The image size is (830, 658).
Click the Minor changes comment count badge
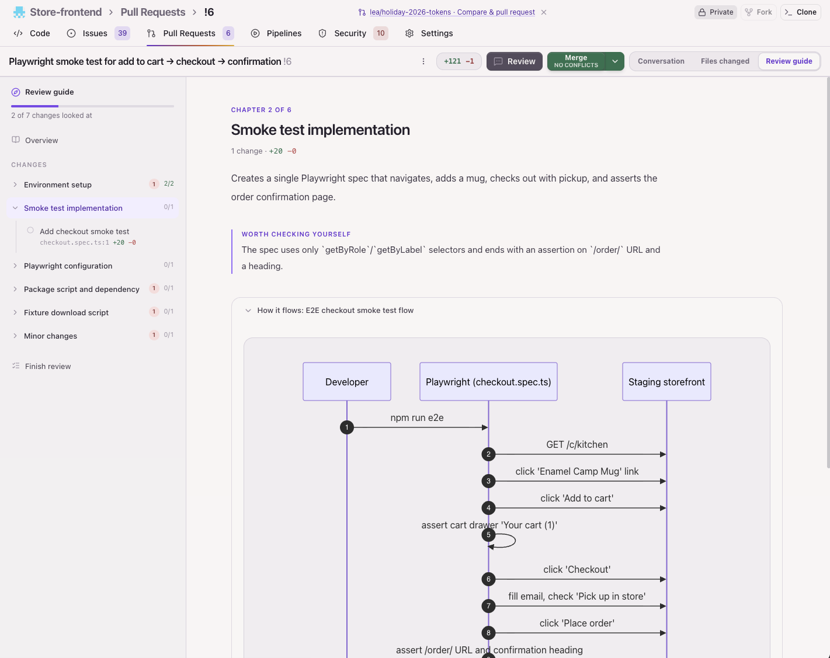(154, 335)
